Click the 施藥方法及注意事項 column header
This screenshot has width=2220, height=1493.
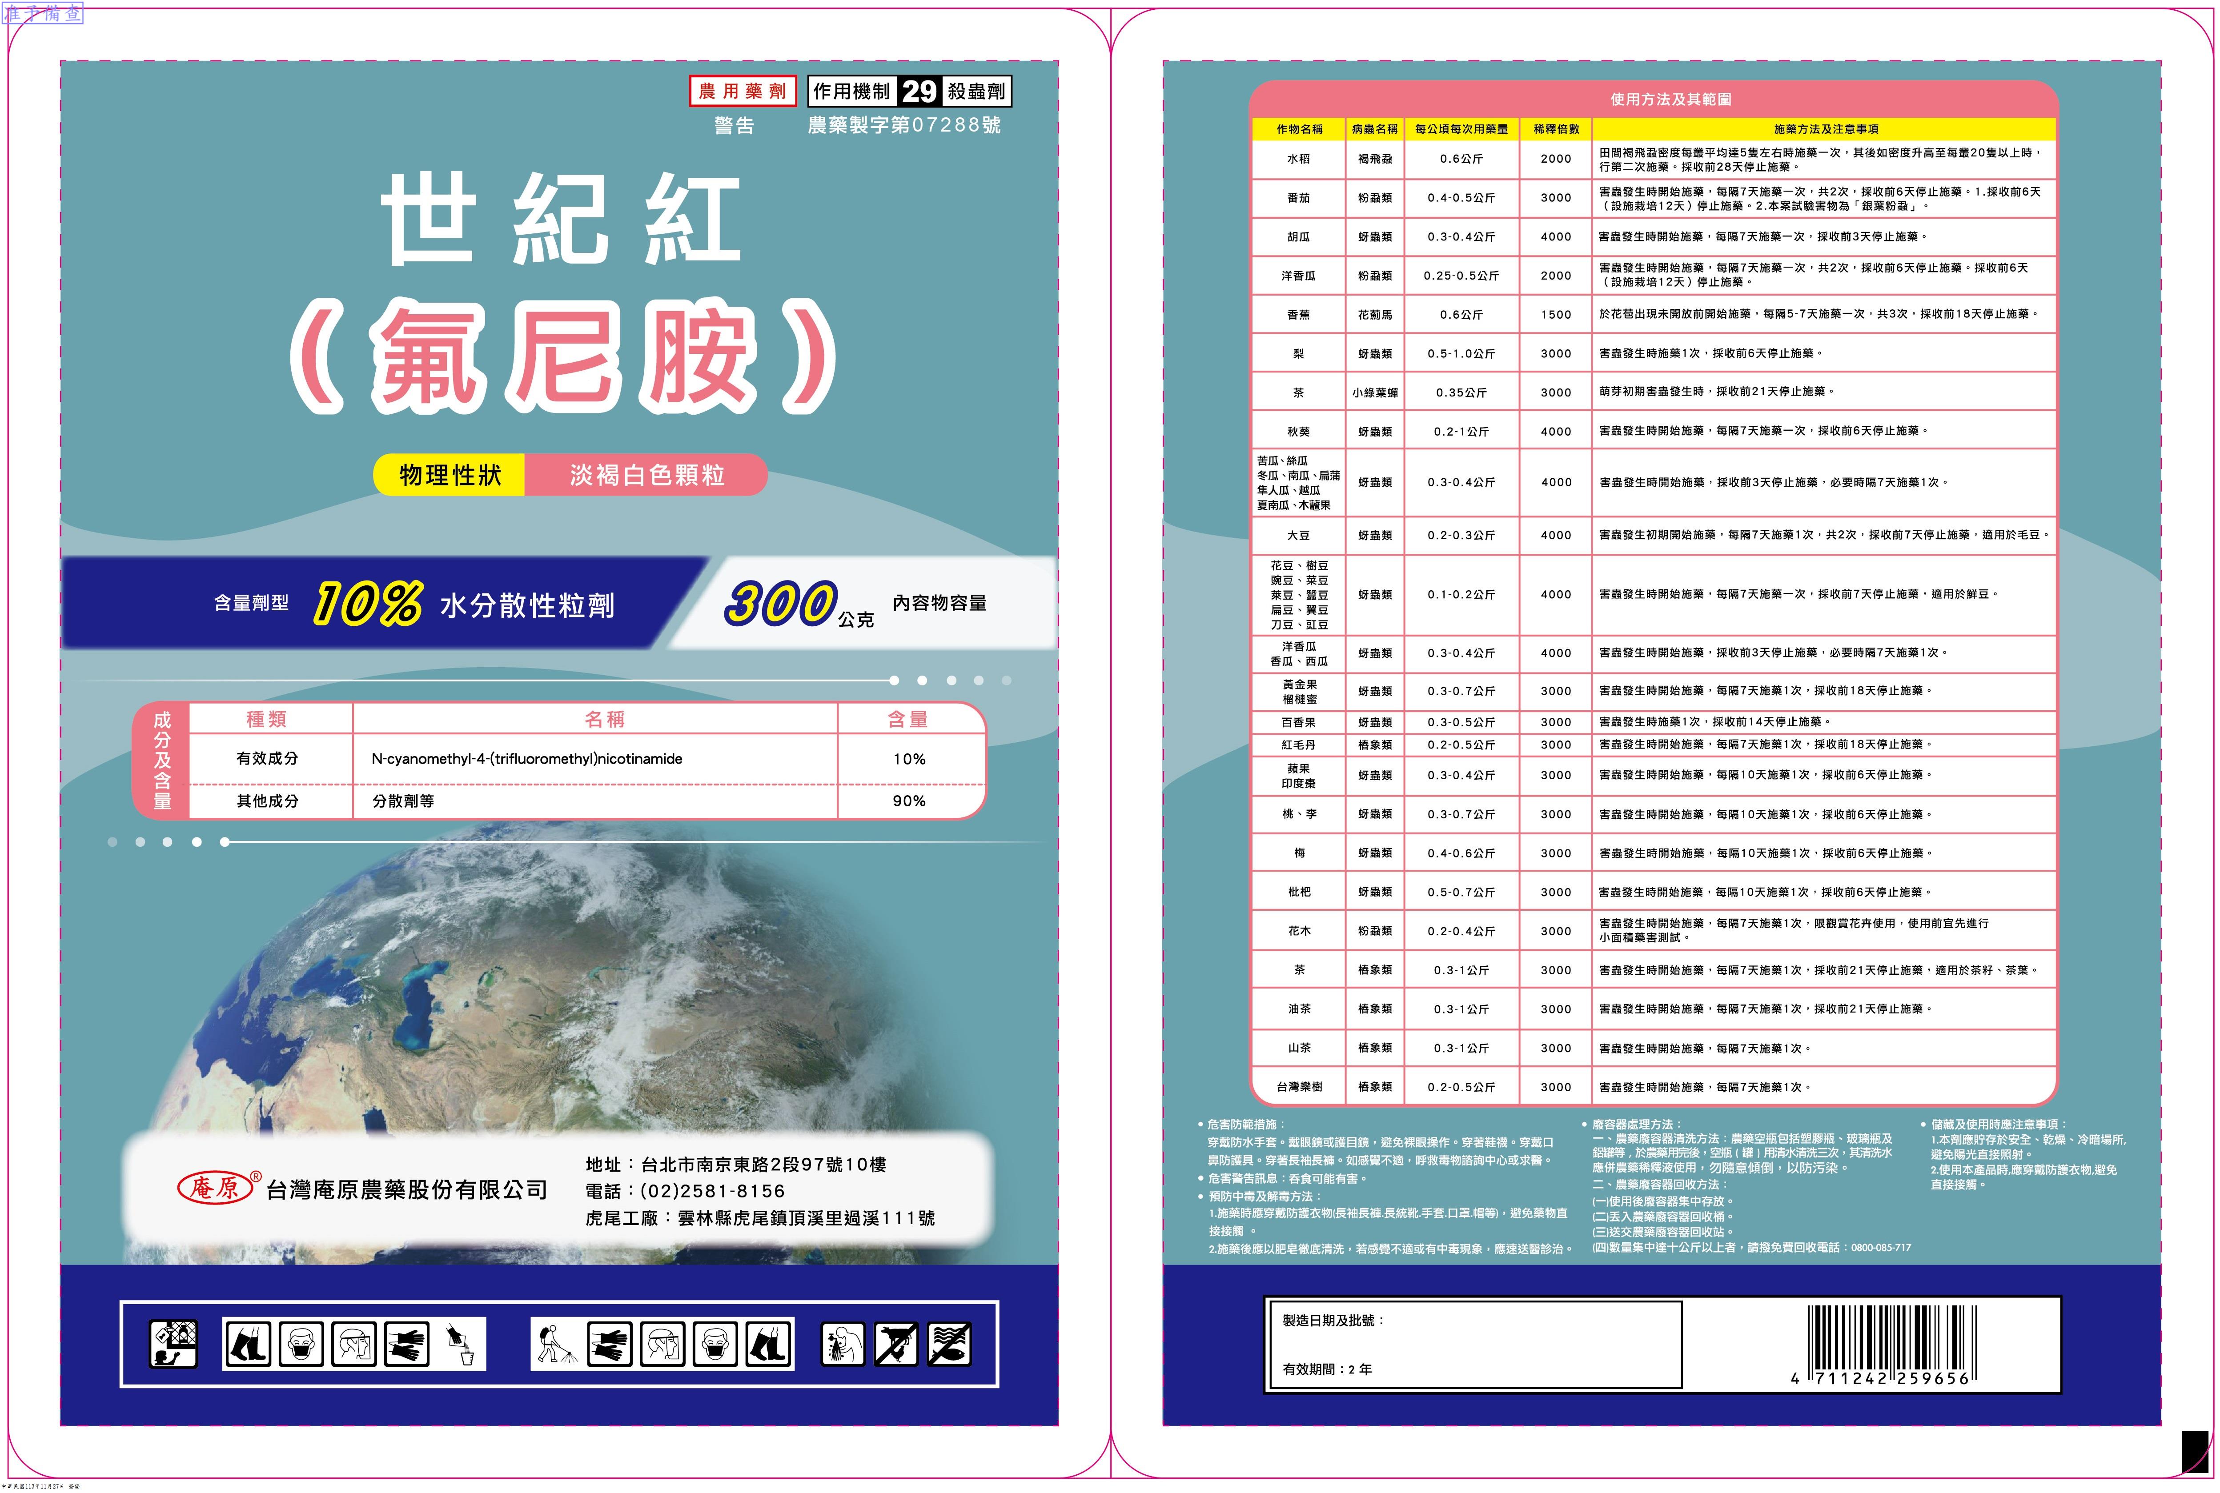click(1826, 128)
